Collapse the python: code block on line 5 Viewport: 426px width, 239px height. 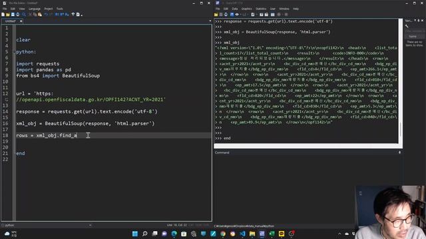14,52
